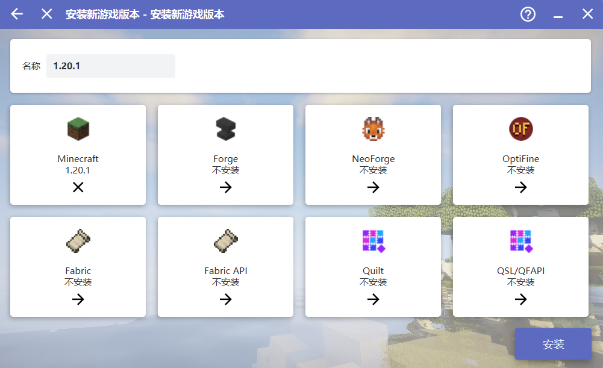Click the 不安装 status under Forge

pos(226,170)
